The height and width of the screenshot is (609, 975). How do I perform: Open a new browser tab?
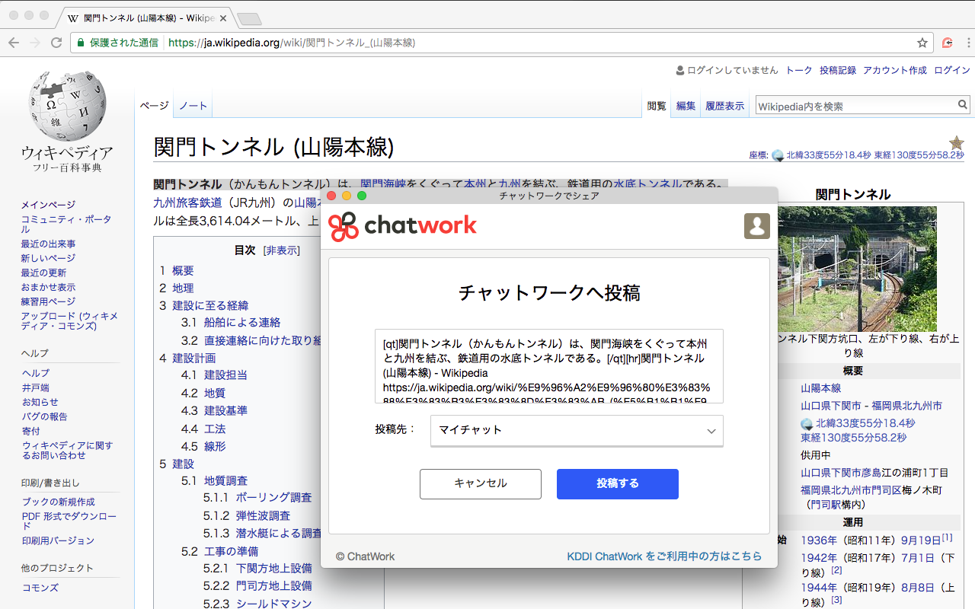(249, 19)
